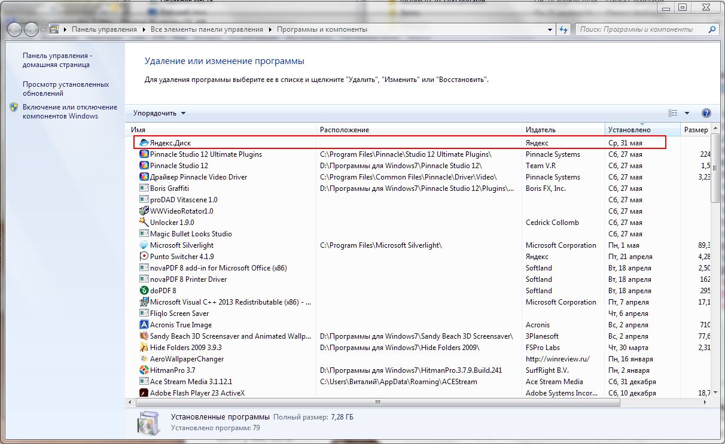Select the Punto Switcher 4.1.9 icon
The width and height of the screenshot is (725, 444).
pyautogui.click(x=144, y=257)
